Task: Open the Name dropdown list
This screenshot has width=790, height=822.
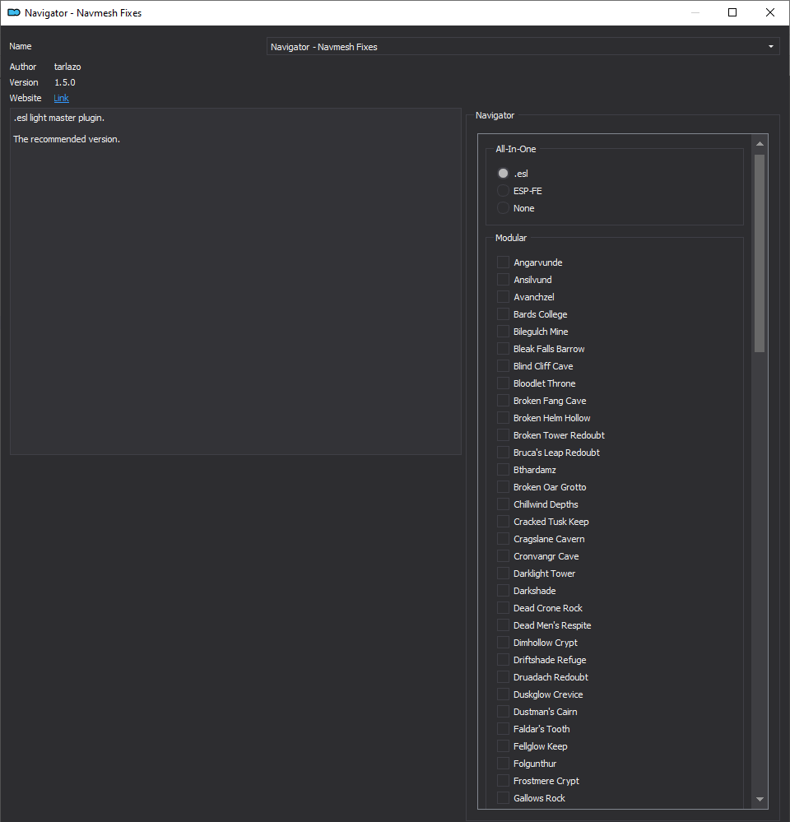Action: (523, 47)
